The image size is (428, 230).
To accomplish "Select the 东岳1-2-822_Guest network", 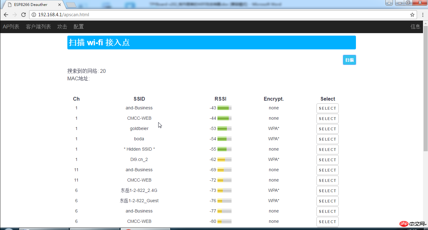I will (x=327, y=201).
